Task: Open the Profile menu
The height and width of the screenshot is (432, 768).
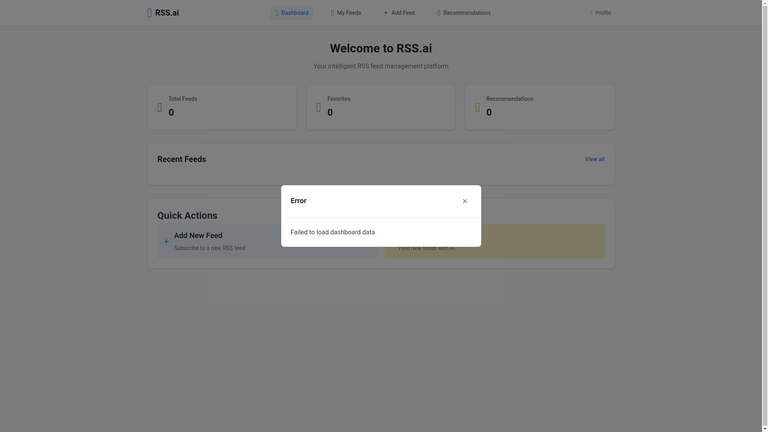Action: (x=601, y=13)
